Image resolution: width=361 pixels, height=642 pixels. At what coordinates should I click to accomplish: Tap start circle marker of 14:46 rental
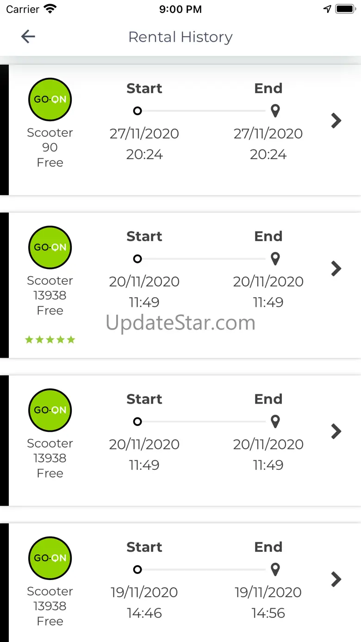[137, 570]
